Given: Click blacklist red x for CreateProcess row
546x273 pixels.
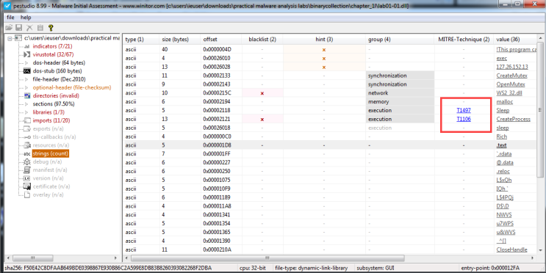Looking at the screenshot, I should [x=262, y=120].
